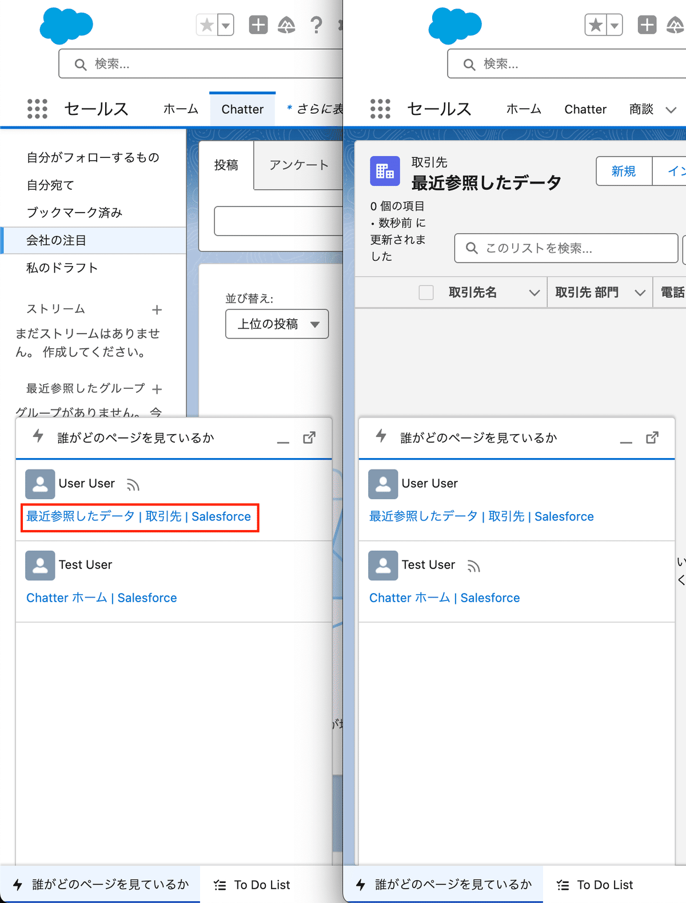Sort by the 取引先名 column header
This screenshot has width=686, height=903.
pos(473,293)
